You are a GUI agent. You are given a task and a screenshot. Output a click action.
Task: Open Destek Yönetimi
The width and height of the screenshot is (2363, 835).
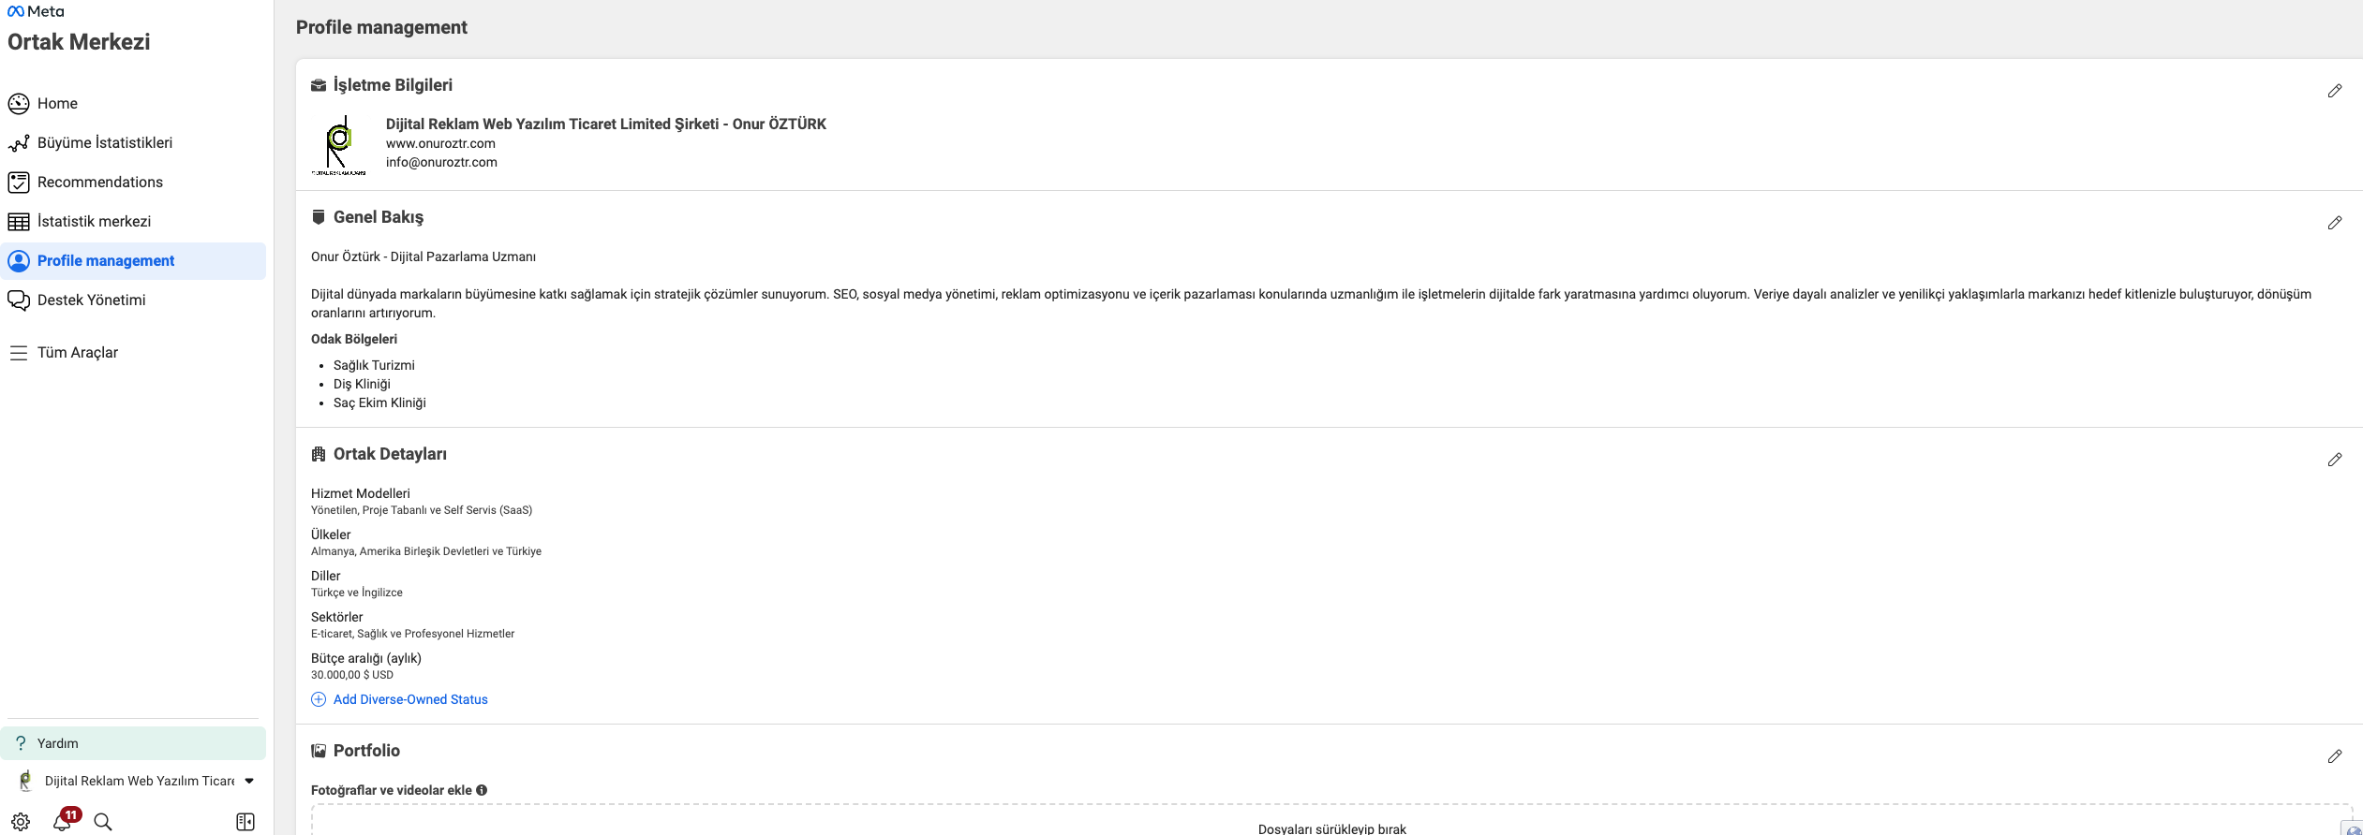[x=91, y=300]
